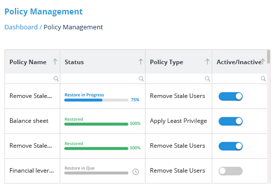This screenshot has height=189, width=275.
Task: Disable the Balance sheet policy switch
Action: click(x=231, y=121)
